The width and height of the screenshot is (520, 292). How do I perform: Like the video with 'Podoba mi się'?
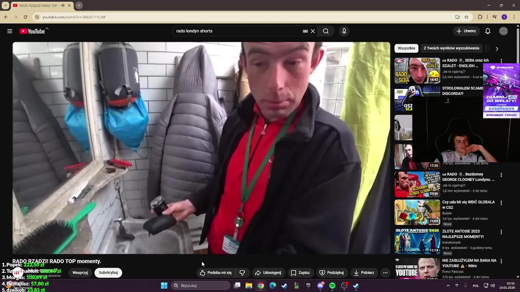pos(215,273)
